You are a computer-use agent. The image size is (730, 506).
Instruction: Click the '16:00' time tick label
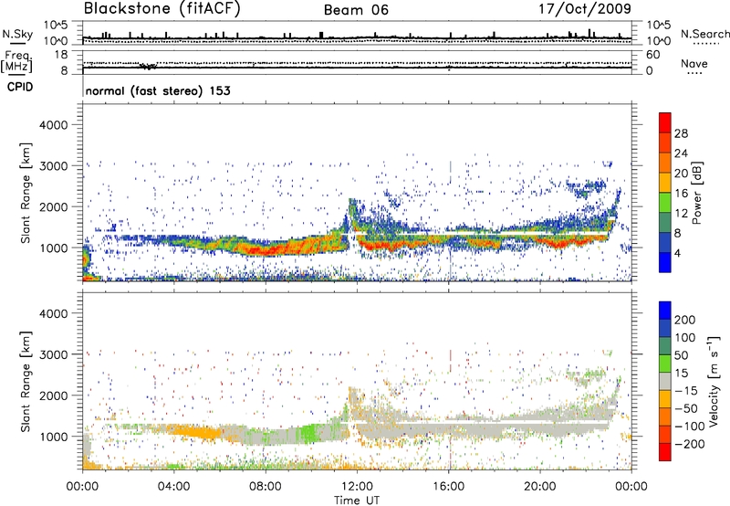coord(449,487)
